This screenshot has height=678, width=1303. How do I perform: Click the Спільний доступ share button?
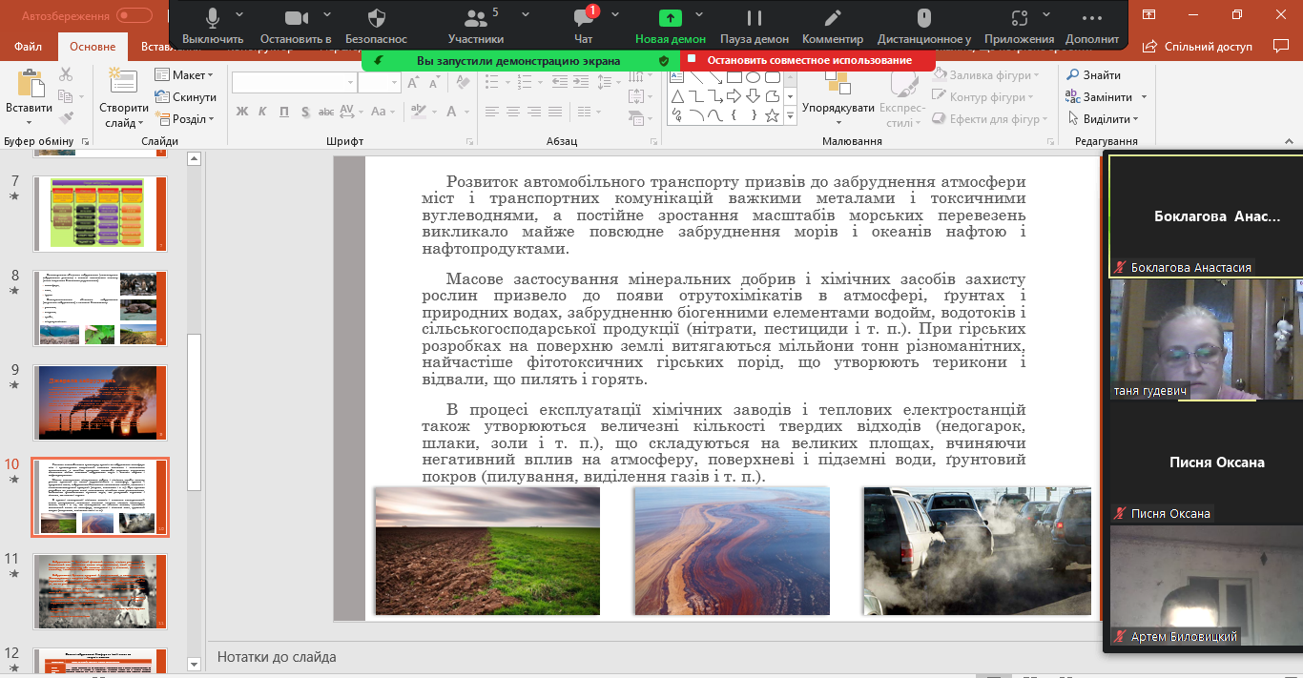[x=1197, y=46]
